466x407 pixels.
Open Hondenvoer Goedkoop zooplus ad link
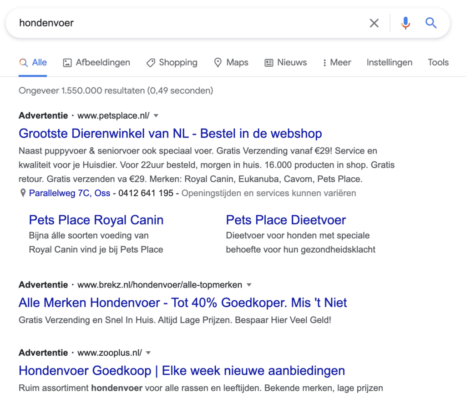point(182,371)
